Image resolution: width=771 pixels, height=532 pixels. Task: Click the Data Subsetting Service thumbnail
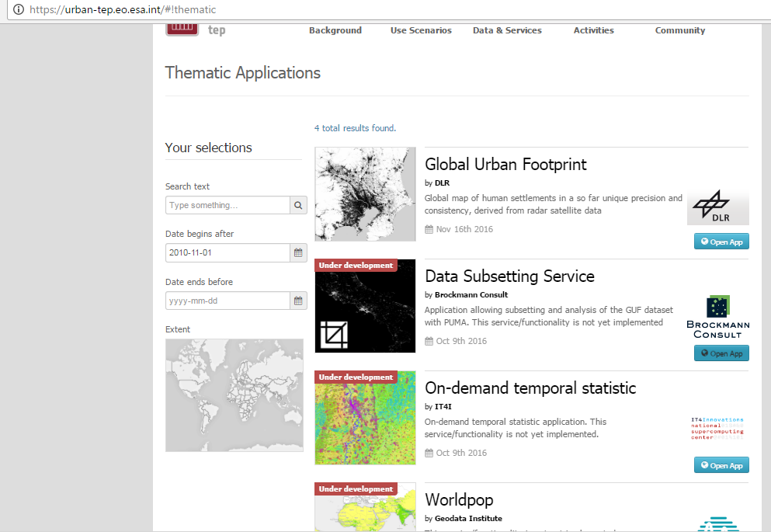tap(366, 306)
